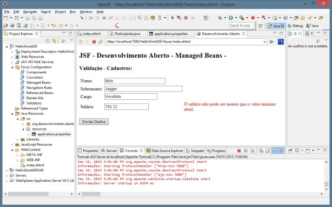
Task: Click the red Stop icon in main toolbar
Action: [x=253, y=18]
